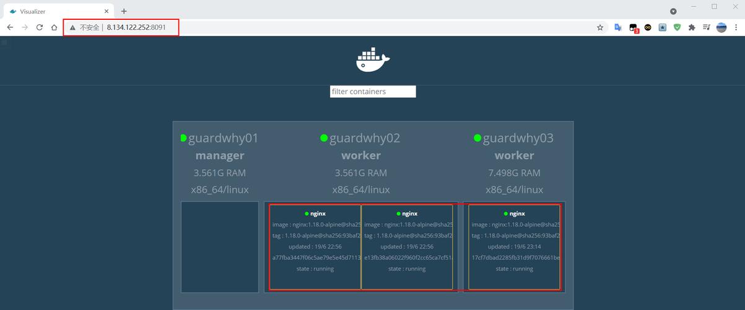Click the green status dot beside guardwhy02
Viewport: 745px width, 310px height.
click(x=324, y=138)
